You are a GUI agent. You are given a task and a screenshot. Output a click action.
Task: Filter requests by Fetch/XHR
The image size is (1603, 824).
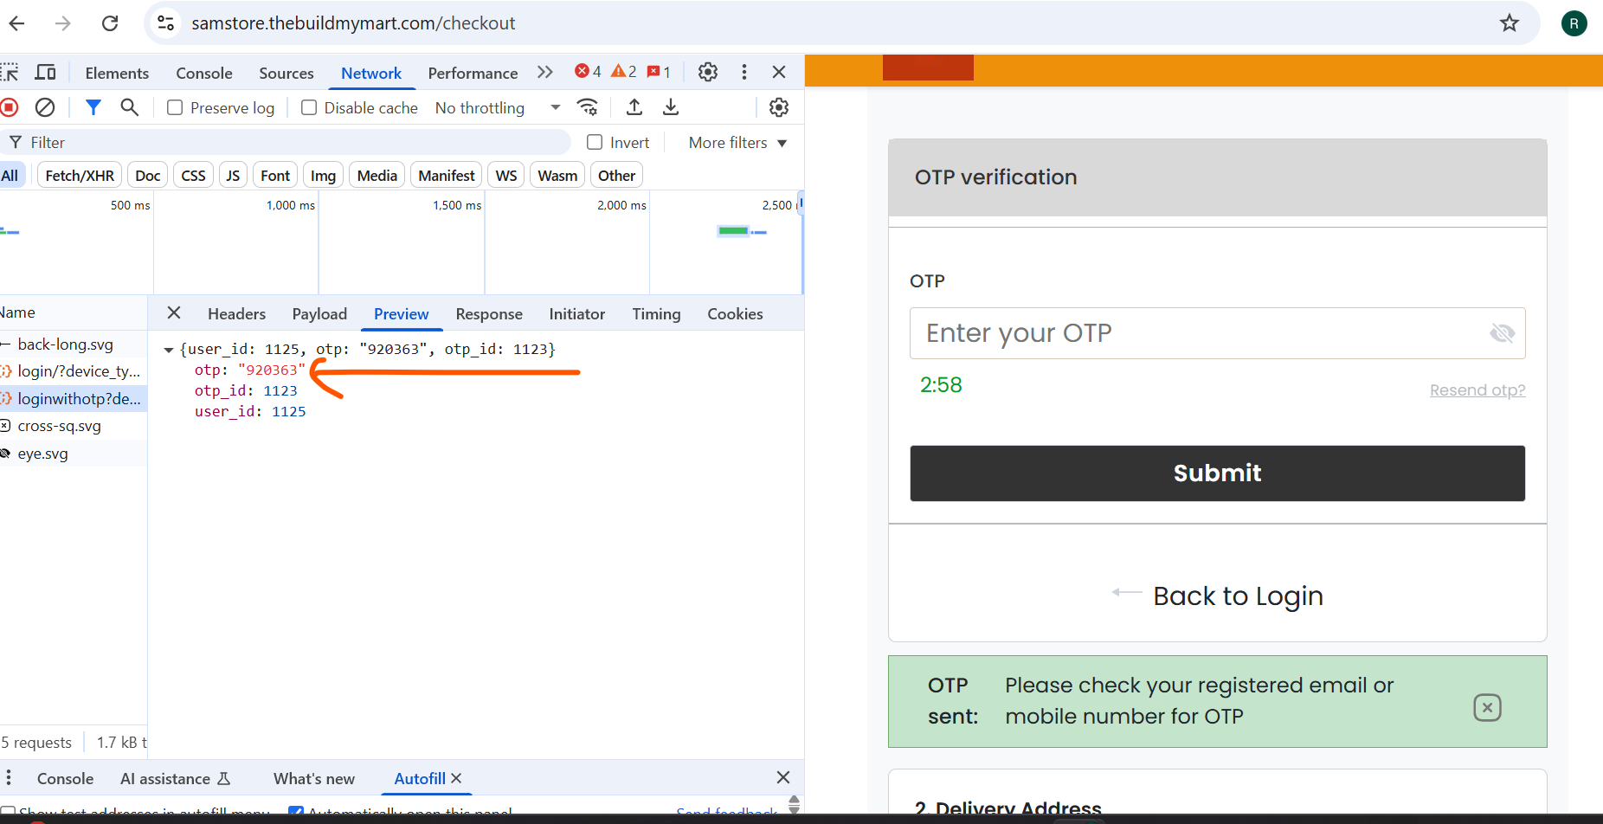tap(80, 176)
